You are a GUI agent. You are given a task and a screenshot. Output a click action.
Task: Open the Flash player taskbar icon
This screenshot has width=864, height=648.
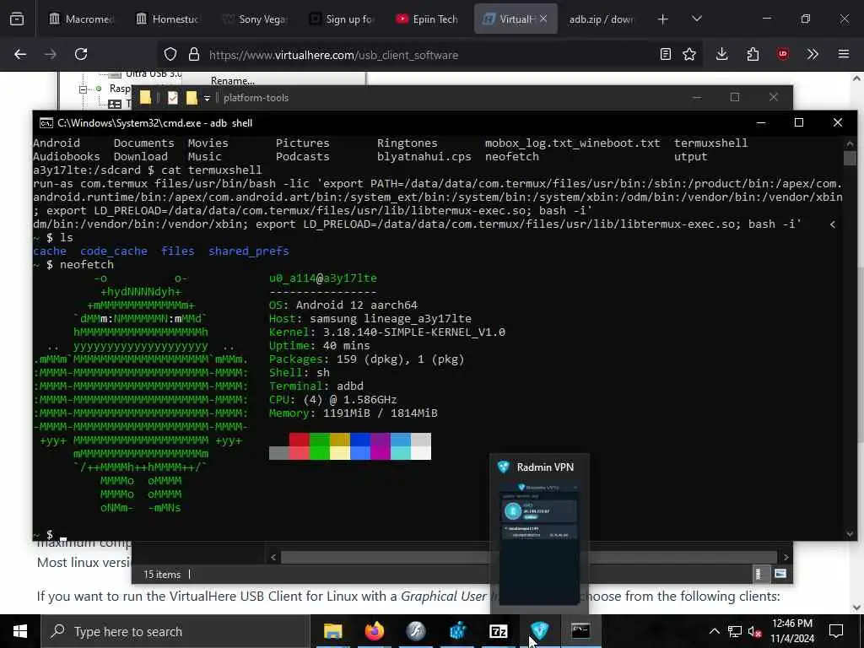(x=415, y=631)
